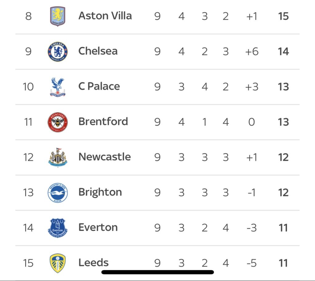Tap the Leeds club badge
The height and width of the screenshot is (281, 315).
58,263
